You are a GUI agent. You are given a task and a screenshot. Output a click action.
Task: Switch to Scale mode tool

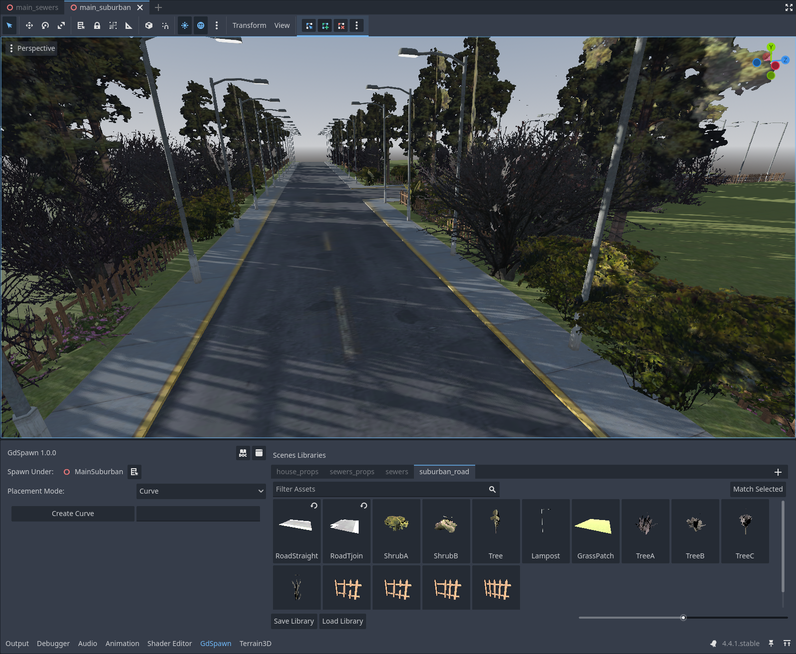[x=61, y=25]
